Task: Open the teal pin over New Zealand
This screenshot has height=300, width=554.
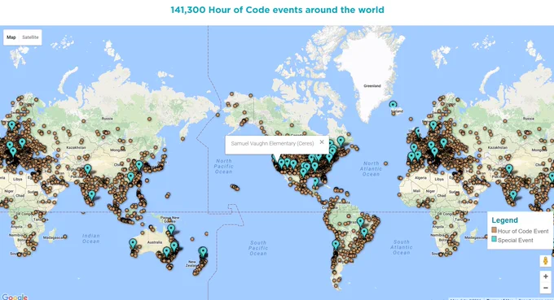Action: 203,251
